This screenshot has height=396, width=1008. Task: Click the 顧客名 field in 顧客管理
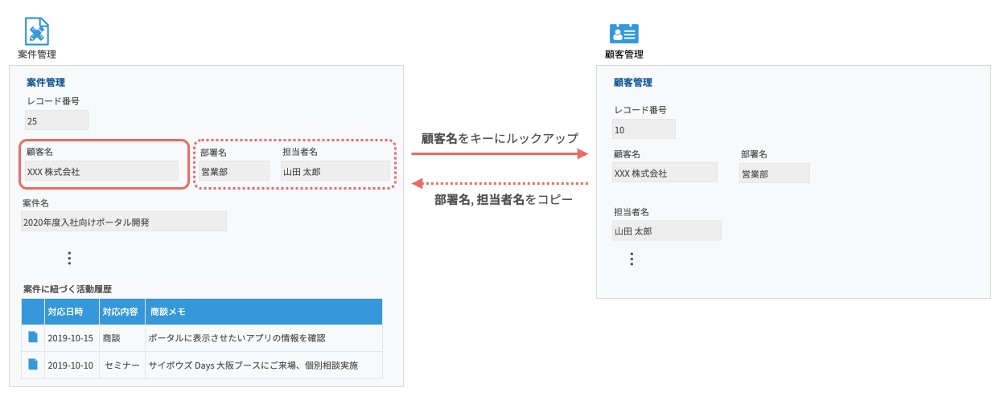point(664,173)
